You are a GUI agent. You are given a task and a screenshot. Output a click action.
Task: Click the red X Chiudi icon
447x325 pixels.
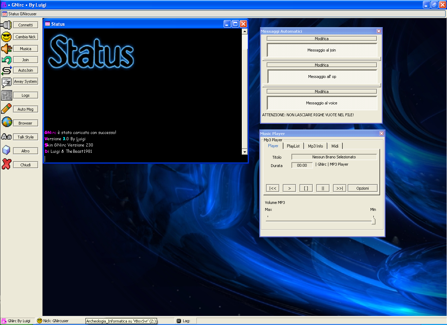6,164
